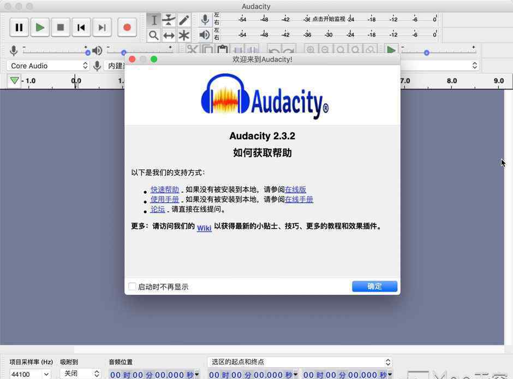Select the Multi-Tool asterisk icon
This screenshot has height=379, width=513.
pyautogui.click(x=184, y=35)
